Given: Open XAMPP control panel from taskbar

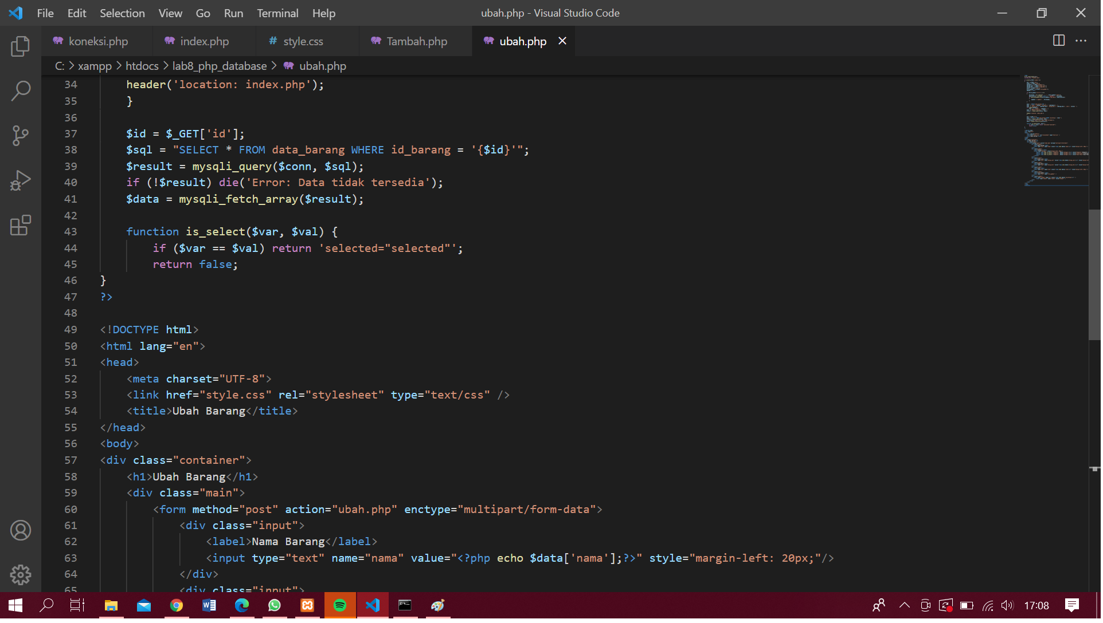Looking at the screenshot, I should (307, 606).
